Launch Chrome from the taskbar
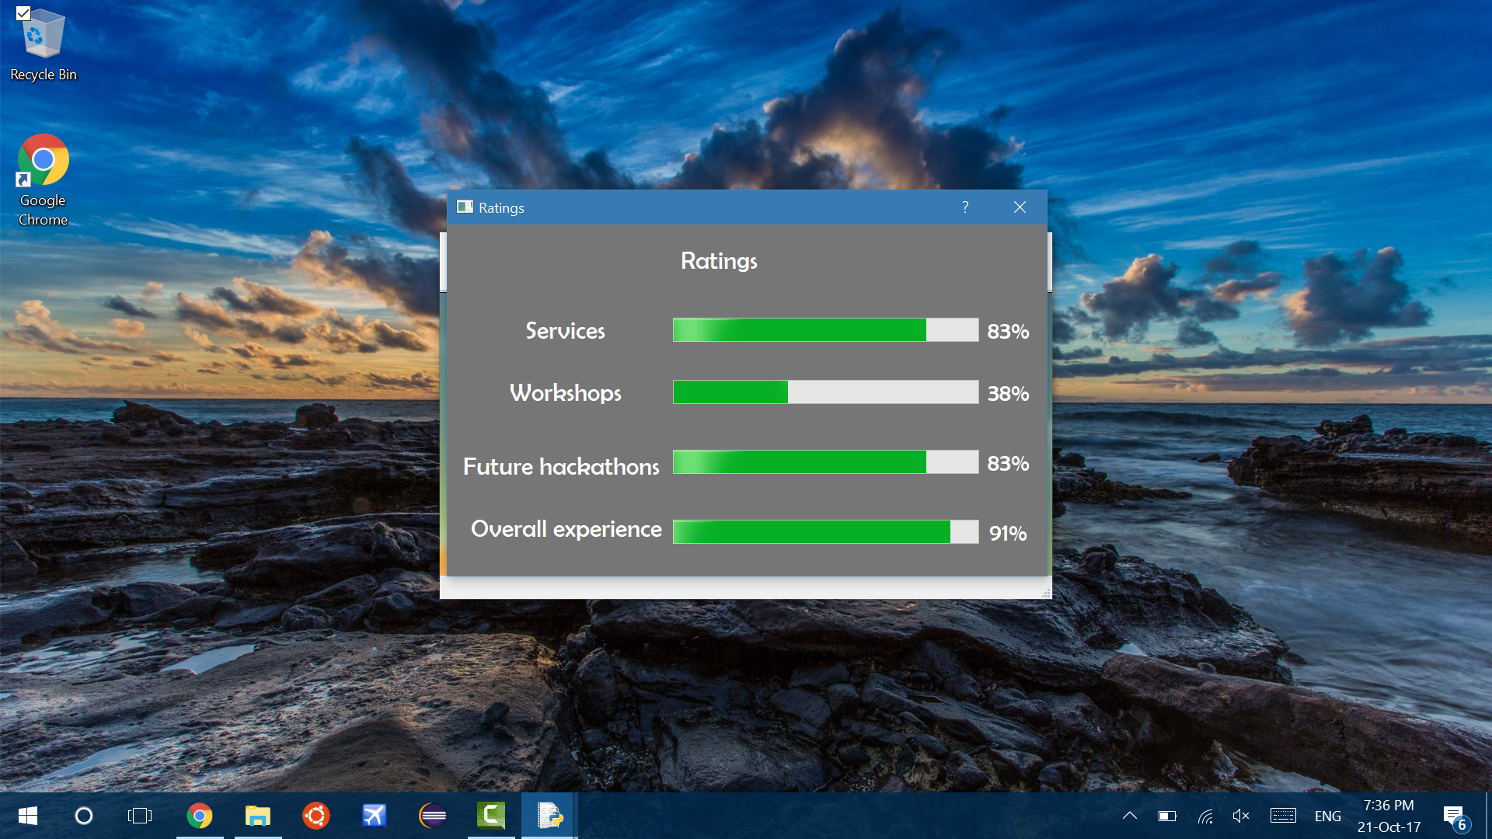The image size is (1492, 839). coord(200,816)
